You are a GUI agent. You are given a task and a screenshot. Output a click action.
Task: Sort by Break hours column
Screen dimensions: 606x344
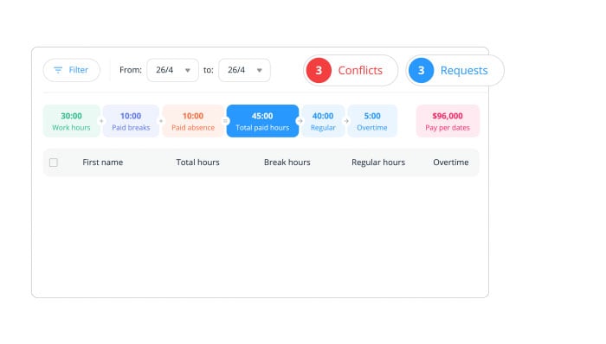pyautogui.click(x=287, y=162)
